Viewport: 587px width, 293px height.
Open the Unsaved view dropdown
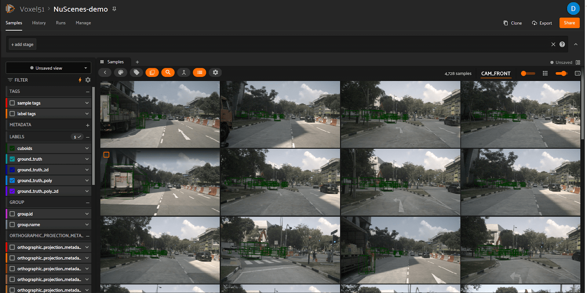pos(48,68)
